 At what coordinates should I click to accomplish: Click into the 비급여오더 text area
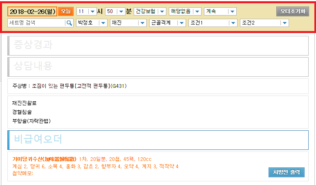point(158,140)
